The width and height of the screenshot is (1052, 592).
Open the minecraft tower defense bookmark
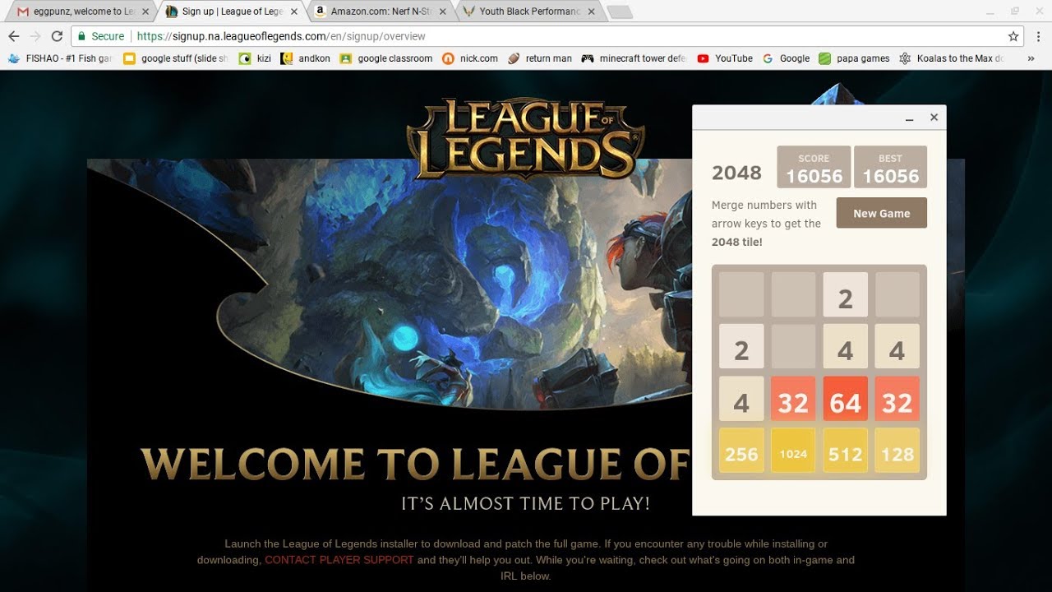(x=634, y=58)
